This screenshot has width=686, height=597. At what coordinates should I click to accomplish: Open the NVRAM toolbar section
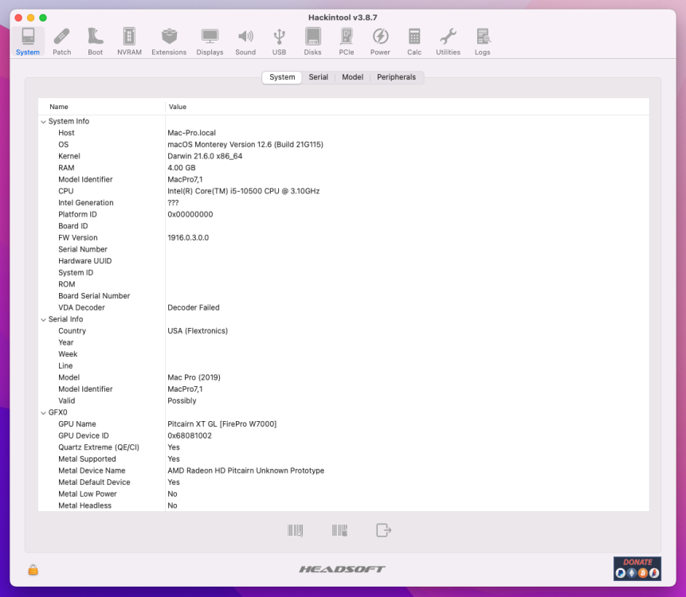(x=129, y=42)
